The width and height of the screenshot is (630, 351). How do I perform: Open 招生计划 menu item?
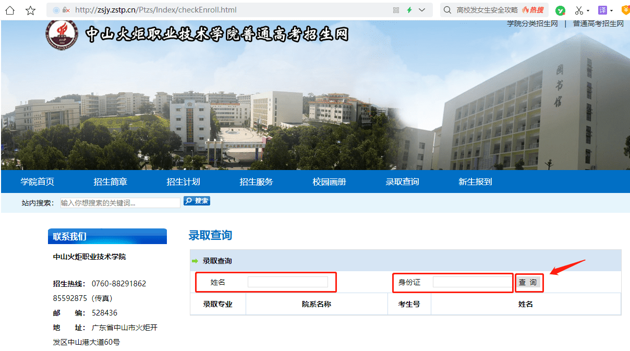tap(184, 181)
